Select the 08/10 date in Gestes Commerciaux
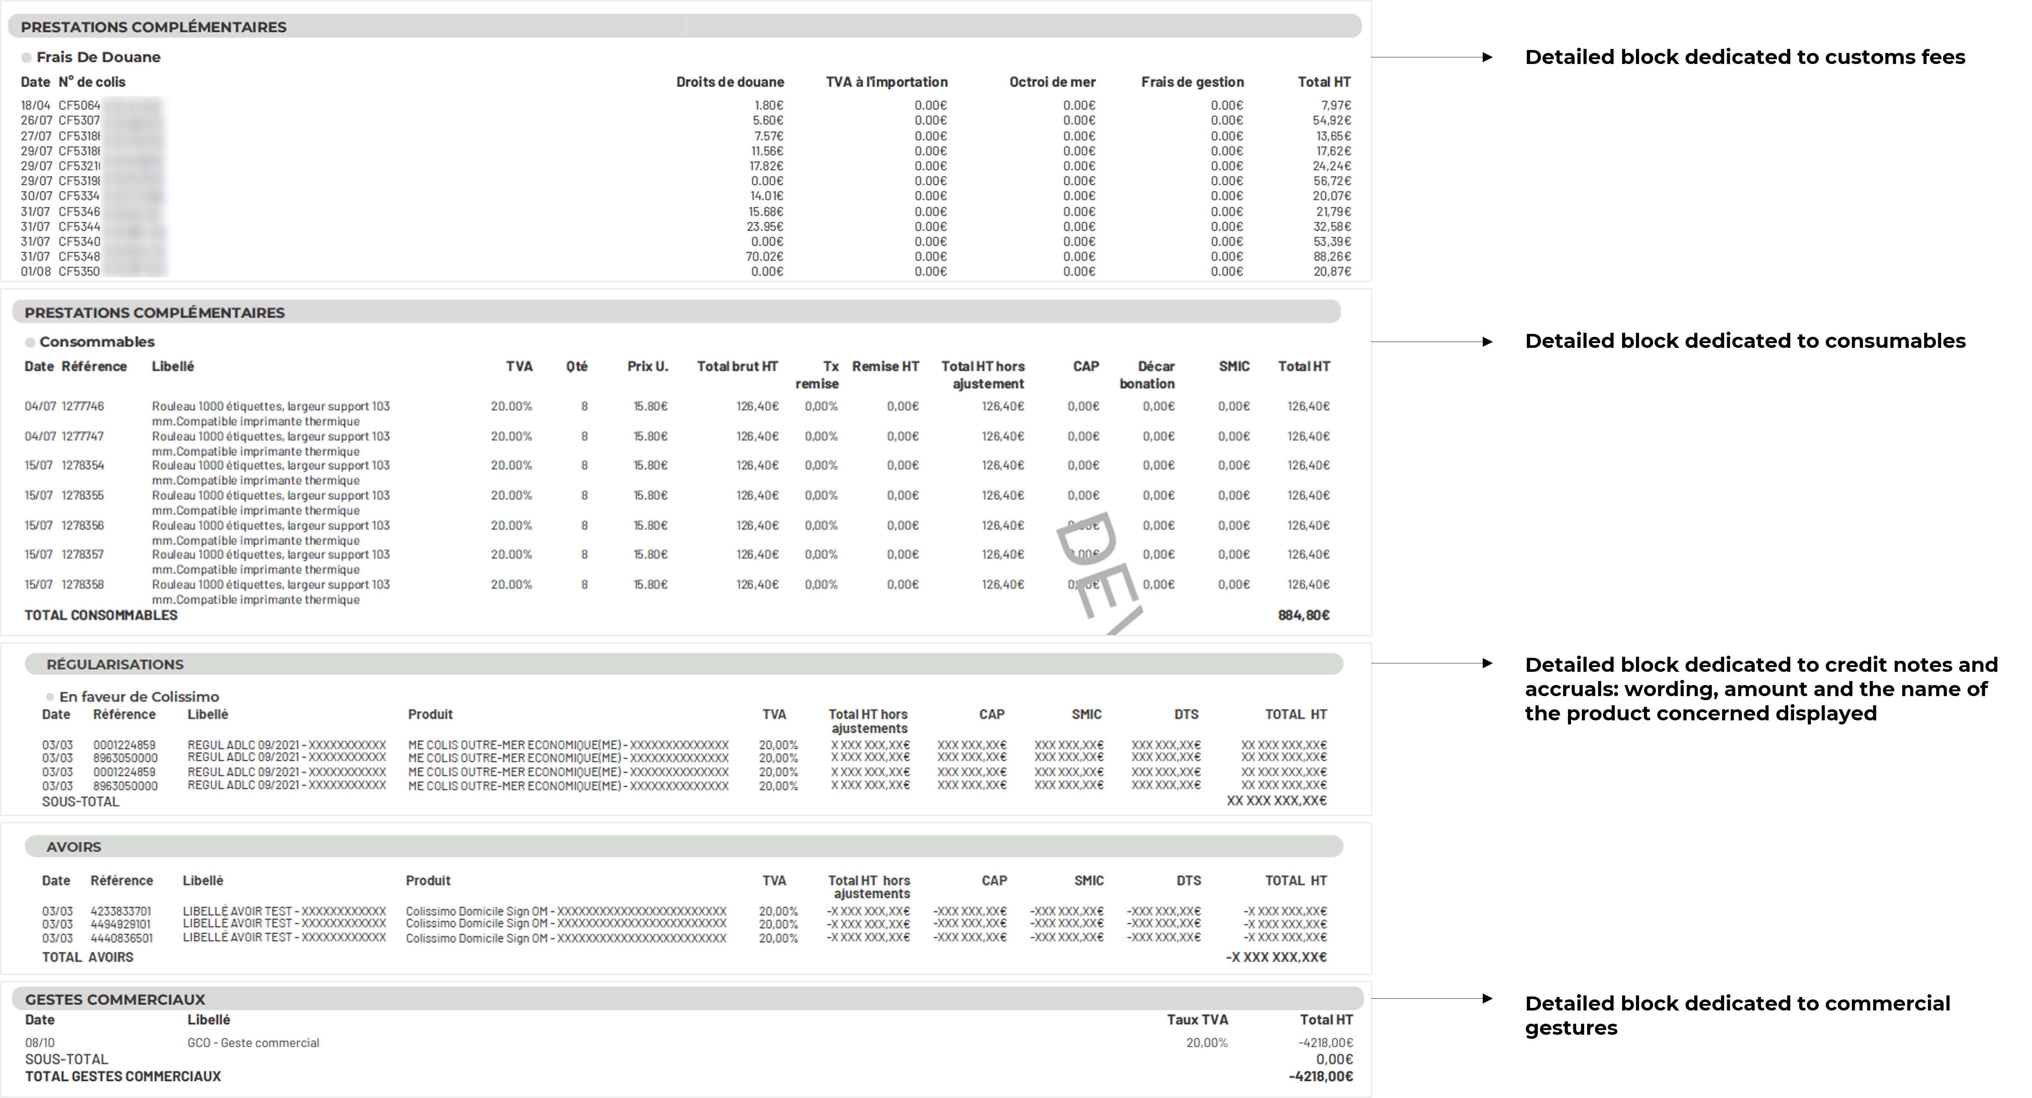The height and width of the screenshot is (1098, 2032). click(x=39, y=1043)
